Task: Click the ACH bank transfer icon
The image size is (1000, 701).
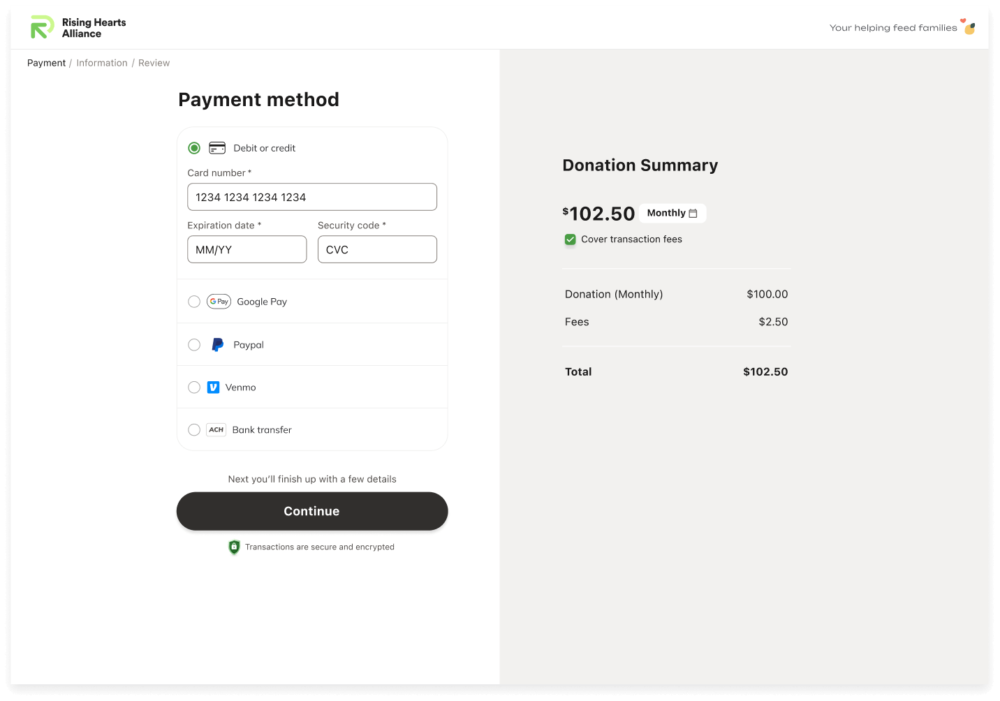Action: coord(216,430)
